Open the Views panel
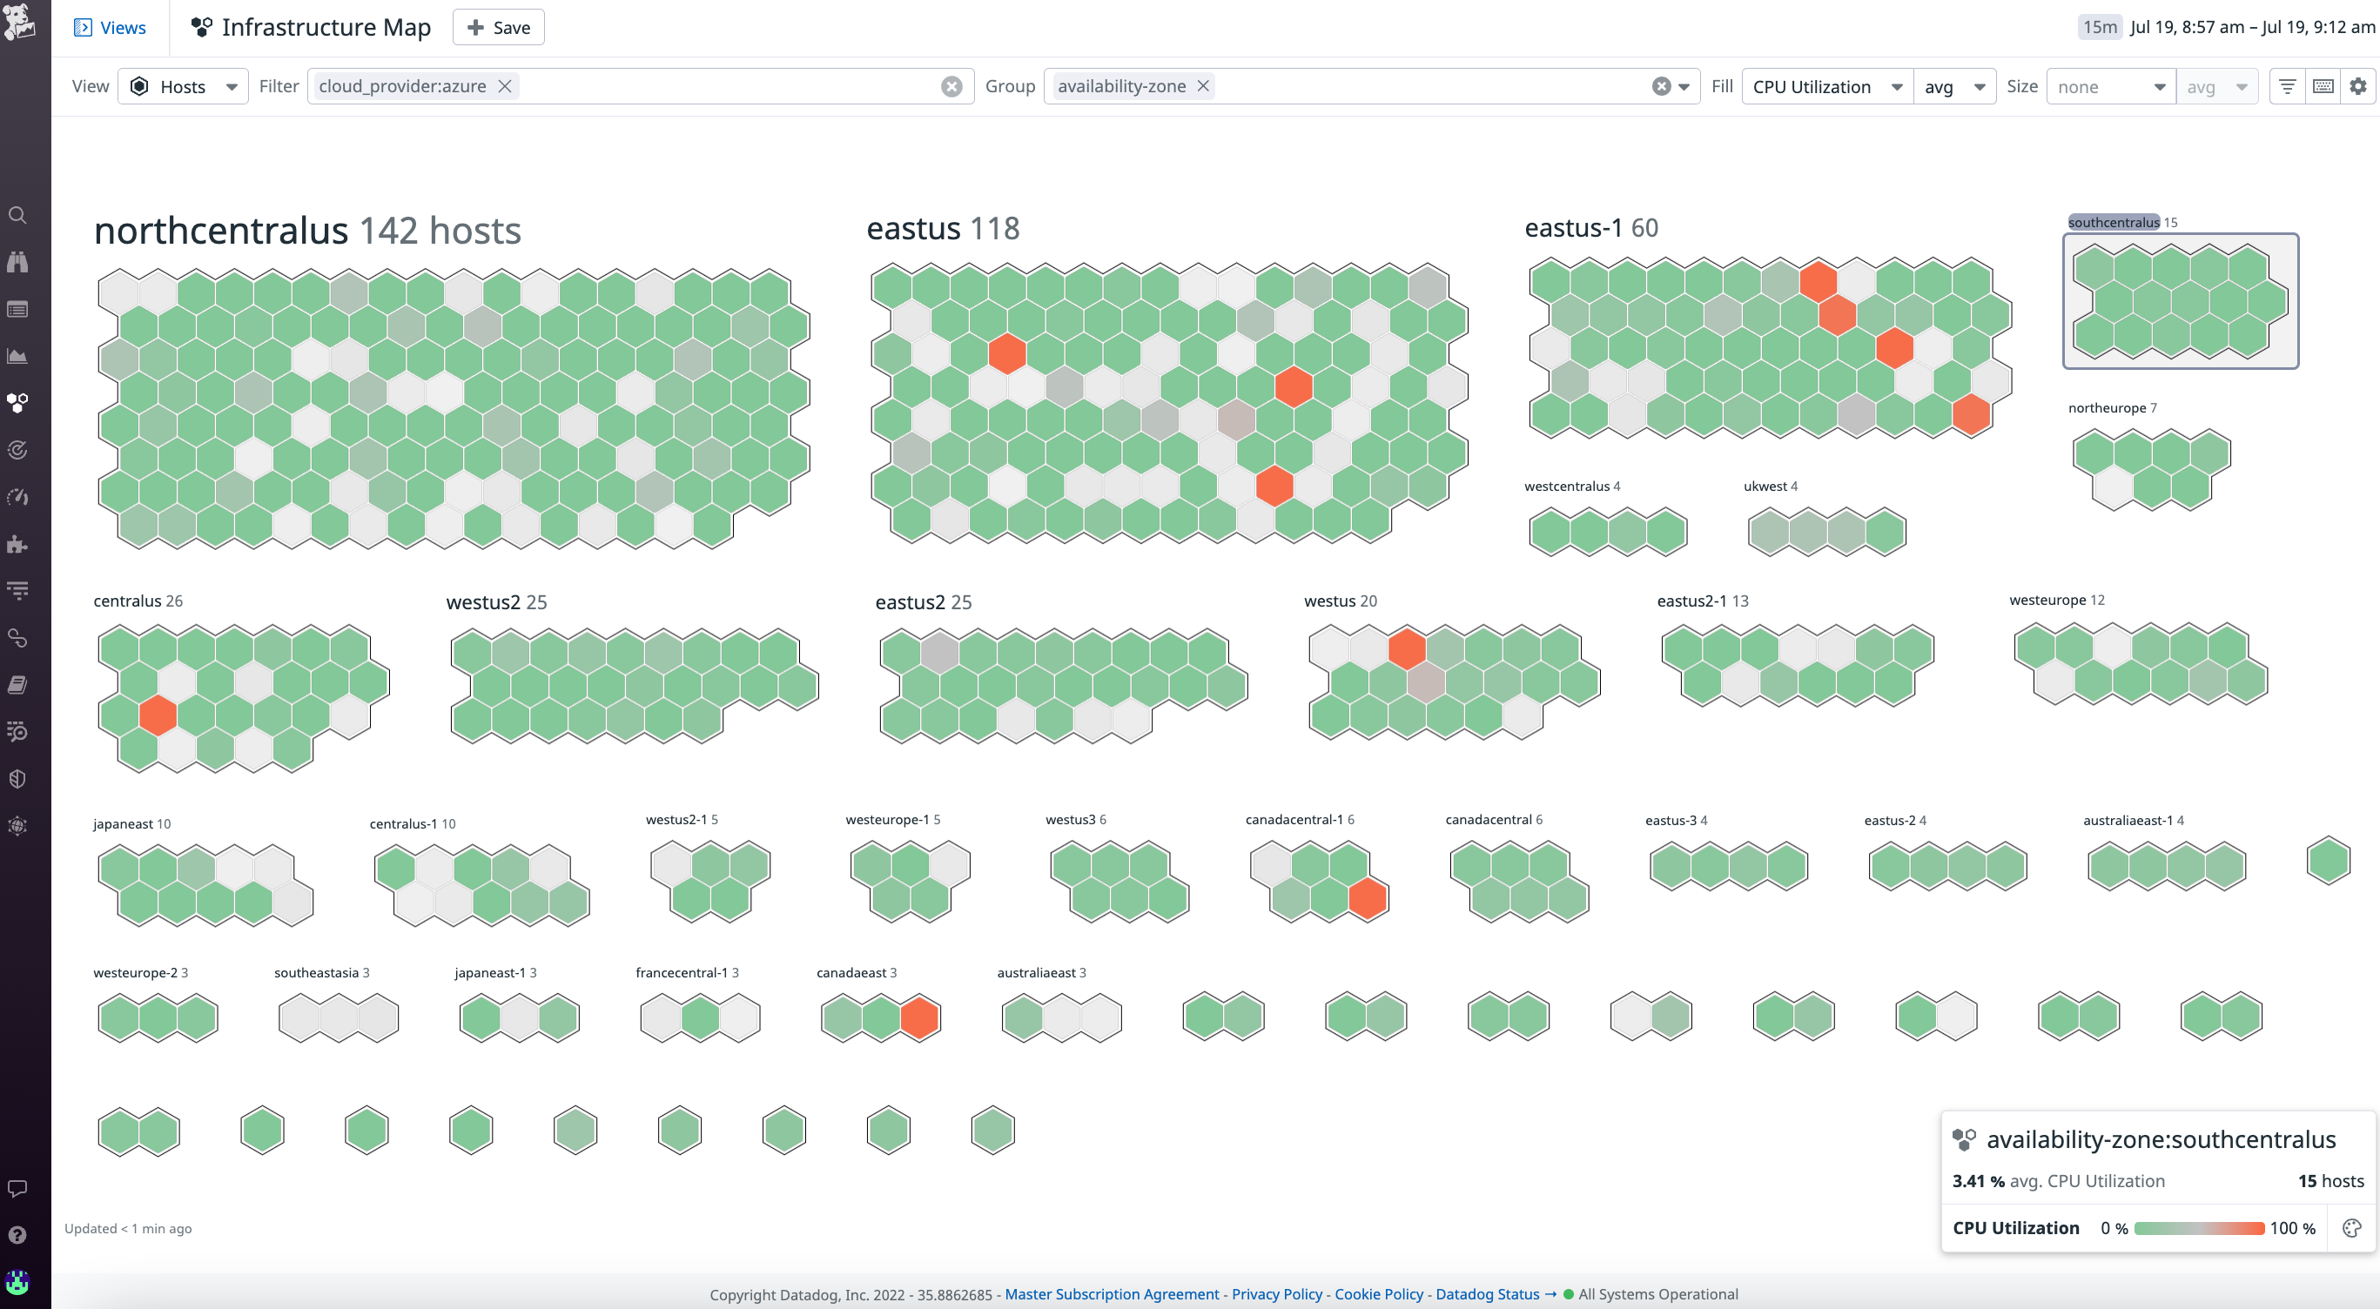This screenshot has width=2380, height=1309. point(110,27)
